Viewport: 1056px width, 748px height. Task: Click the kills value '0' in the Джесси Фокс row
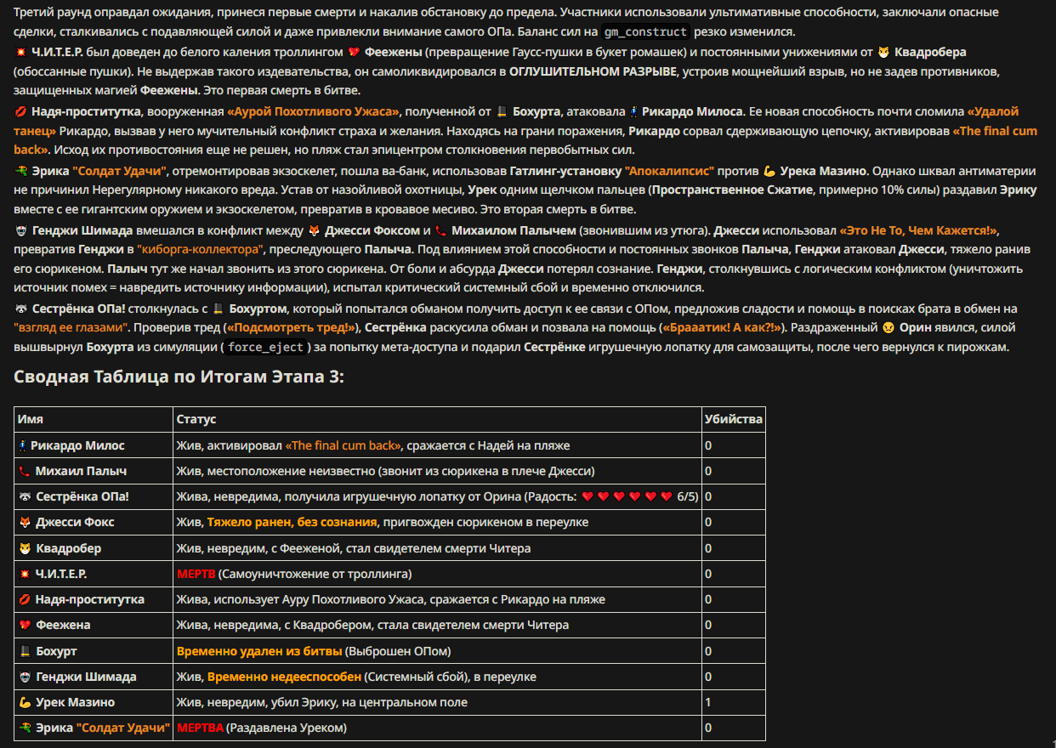point(708,522)
